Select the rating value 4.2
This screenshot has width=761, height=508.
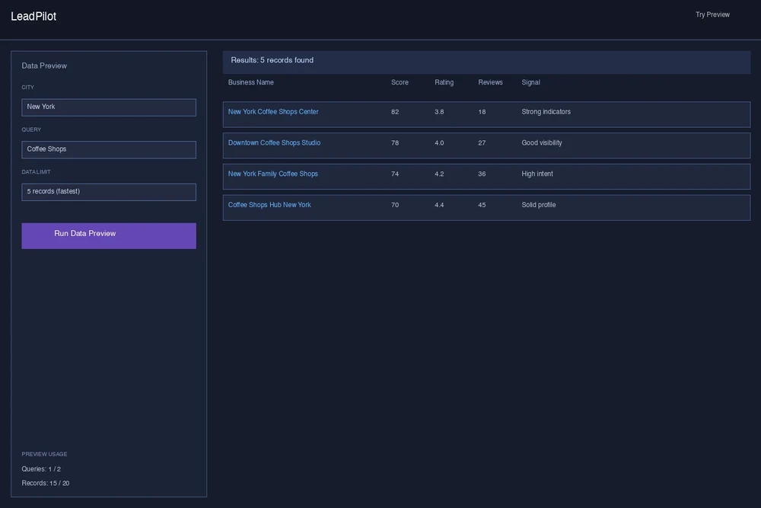(439, 174)
